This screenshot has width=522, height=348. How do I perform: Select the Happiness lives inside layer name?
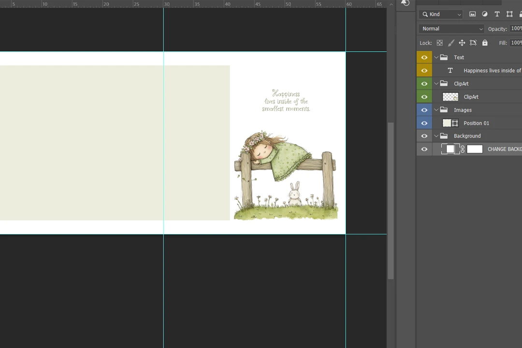point(493,71)
